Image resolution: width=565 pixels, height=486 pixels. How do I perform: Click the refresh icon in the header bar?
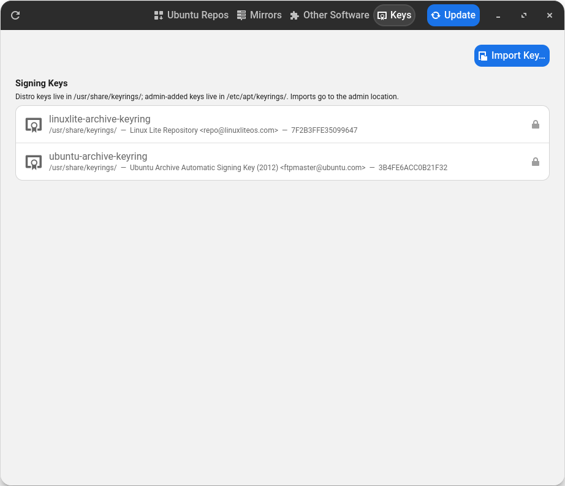[15, 15]
